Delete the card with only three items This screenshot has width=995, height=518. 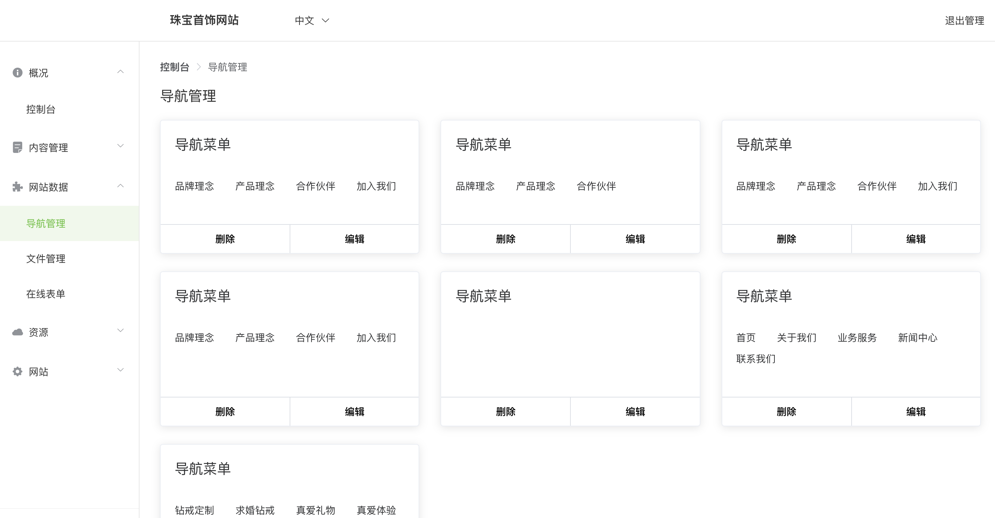506,239
